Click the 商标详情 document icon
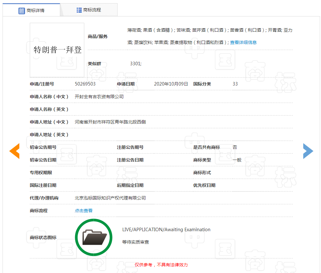 click(22, 11)
